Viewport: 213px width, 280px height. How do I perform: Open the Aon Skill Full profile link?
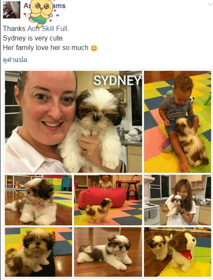click(47, 28)
